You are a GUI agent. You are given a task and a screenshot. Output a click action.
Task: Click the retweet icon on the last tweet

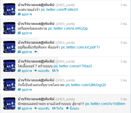[54, 108]
